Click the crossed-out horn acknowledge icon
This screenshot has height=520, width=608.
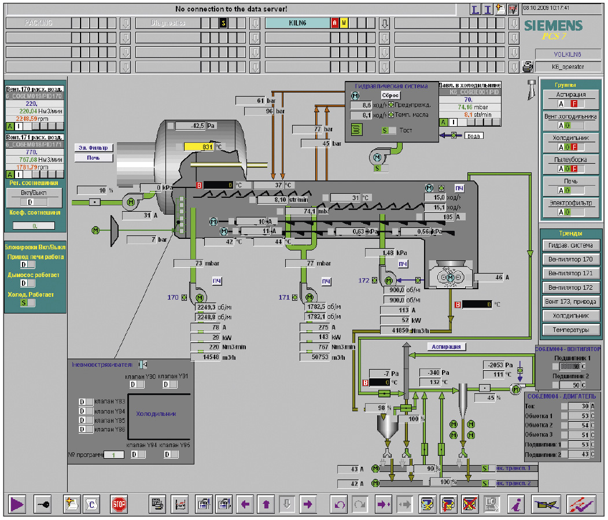pos(546,504)
